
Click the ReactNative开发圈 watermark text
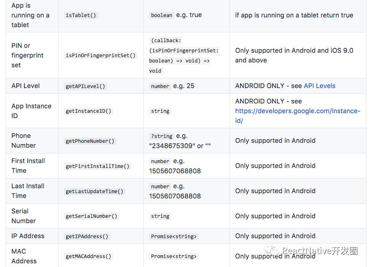[x=320, y=251]
